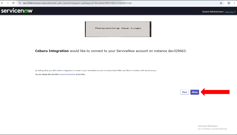Open the browser three-dot menu

(235, 3)
